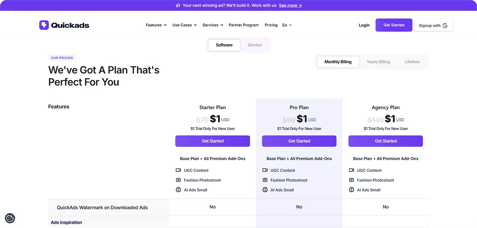The width and height of the screenshot is (477, 228).
Task: Click Ads Inspiration section heading
Action: point(66,222)
